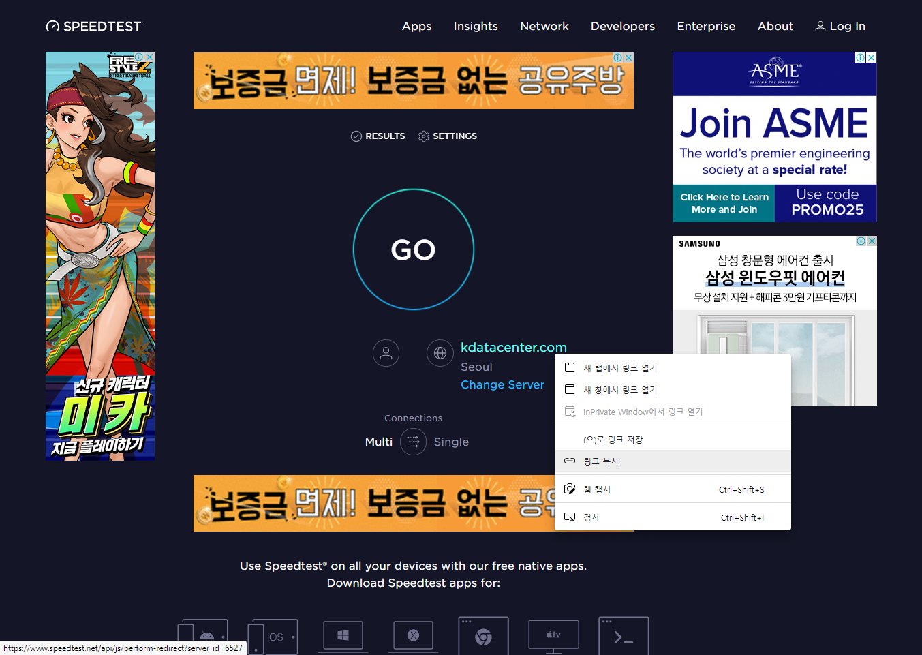Close the Samsung ad
Screen dimensions: 922x655
[x=872, y=241]
